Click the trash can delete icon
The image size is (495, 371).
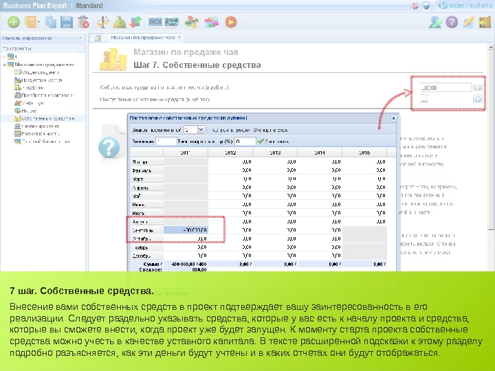pos(83,22)
